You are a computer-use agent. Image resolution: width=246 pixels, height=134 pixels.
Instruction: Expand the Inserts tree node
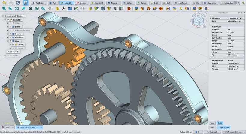8,34
